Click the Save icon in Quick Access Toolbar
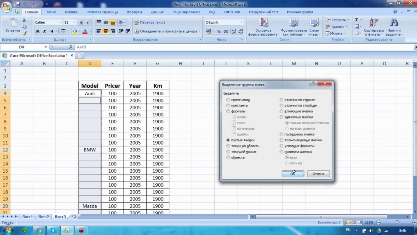 18,4
